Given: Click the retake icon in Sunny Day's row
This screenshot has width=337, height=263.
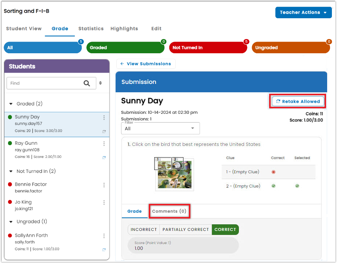Looking at the screenshot, I should (104, 131).
